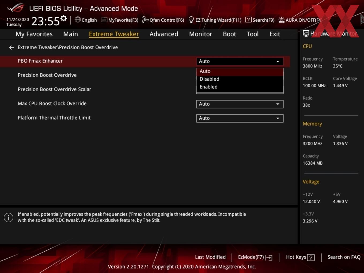Click the Qfan Control fan icon

pos(145,20)
